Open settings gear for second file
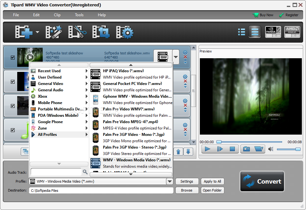Image resolution: width=306 pixels, height=210 pixels. pyautogui.click(x=185, y=77)
